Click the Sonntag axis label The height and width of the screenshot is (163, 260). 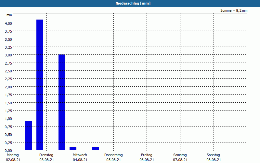coord(214,155)
